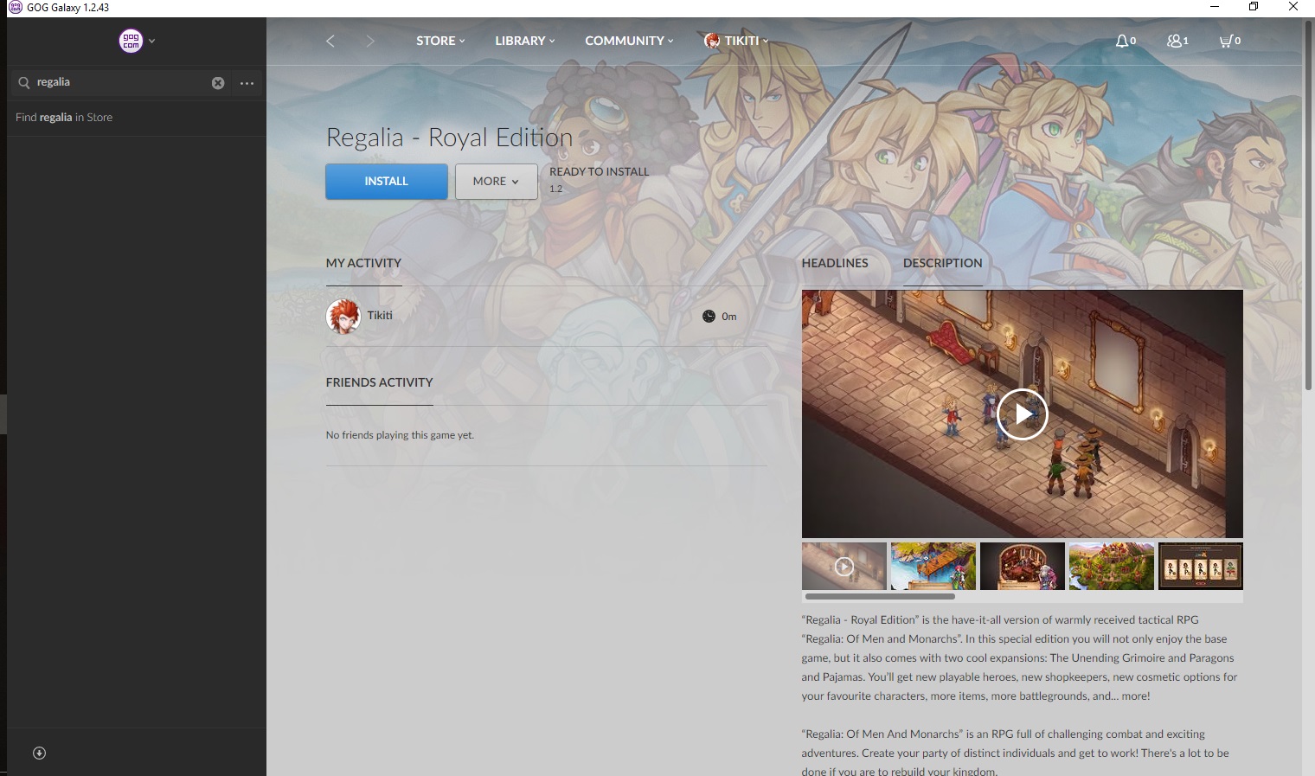
Task: Click the No friends playing this game text
Action: (400, 435)
